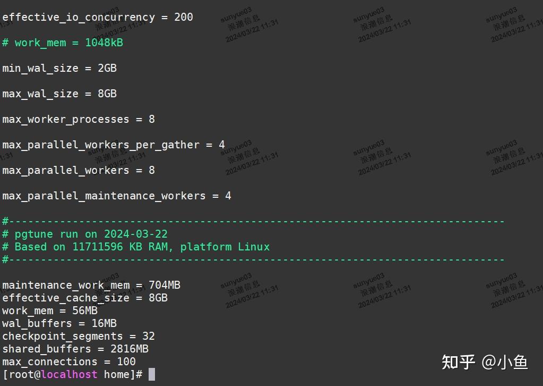Select the max_worker_processes = 8 line

point(77,119)
